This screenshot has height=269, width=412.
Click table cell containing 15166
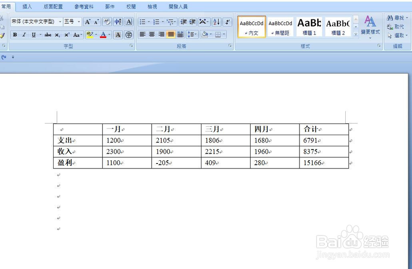[x=324, y=163]
